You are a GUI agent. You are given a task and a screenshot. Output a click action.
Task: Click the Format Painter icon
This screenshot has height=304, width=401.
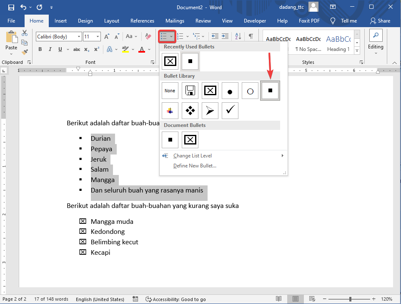(x=25, y=52)
